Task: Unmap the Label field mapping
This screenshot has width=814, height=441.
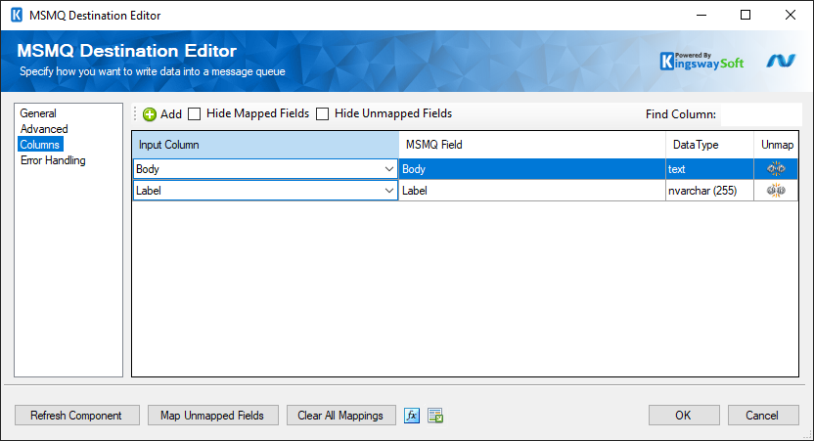Action: click(x=776, y=191)
